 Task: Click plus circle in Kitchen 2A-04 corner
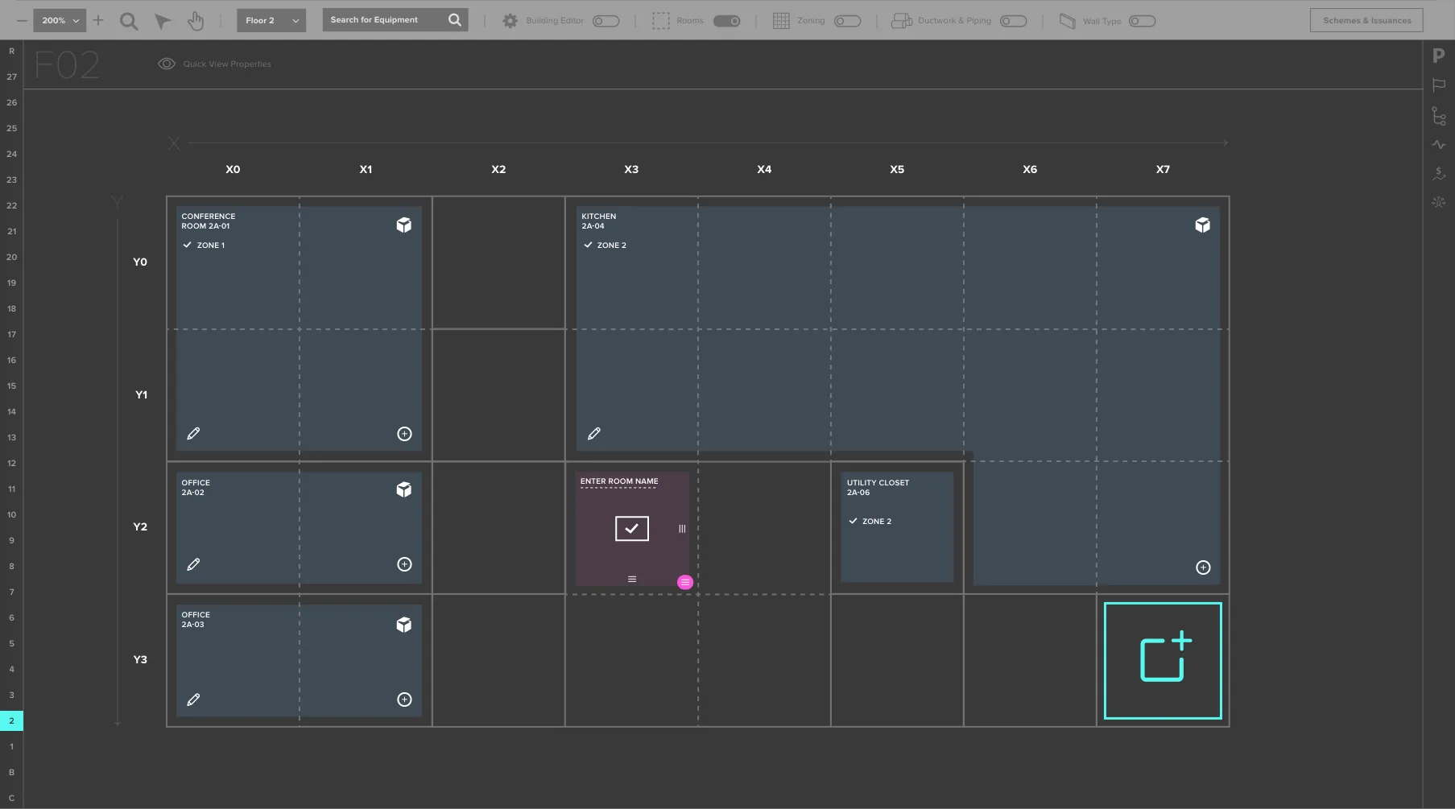(1203, 568)
